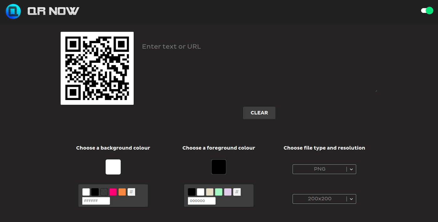Image resolution: width=438 pixels, height=222 pixels.
Task: Open the large white background colour preview
Action: (113, 167)
